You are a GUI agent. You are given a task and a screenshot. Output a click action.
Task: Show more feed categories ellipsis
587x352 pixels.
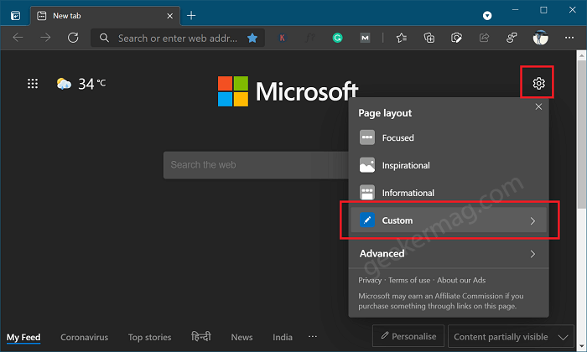click(313, 337)
